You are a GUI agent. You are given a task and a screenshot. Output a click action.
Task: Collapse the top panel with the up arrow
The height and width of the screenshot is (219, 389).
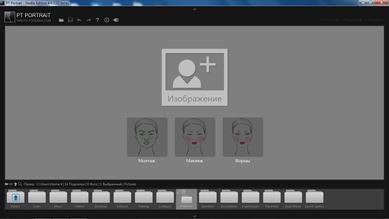click(x=195, y=9)
